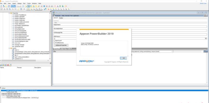The height and width of the screenshot is (103, 209).
Task: Click the scissors Cut icon in toolbar
Action: [5, 9]
